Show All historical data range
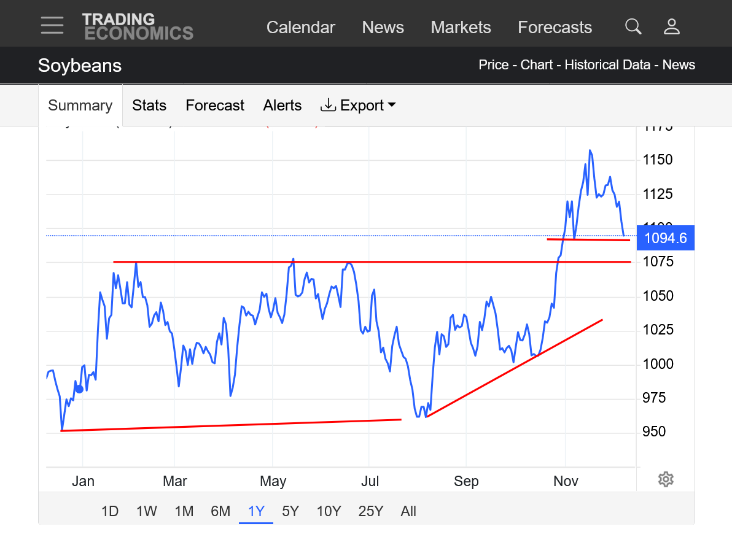This screenshot has width=732, height=553. point(408,511)
